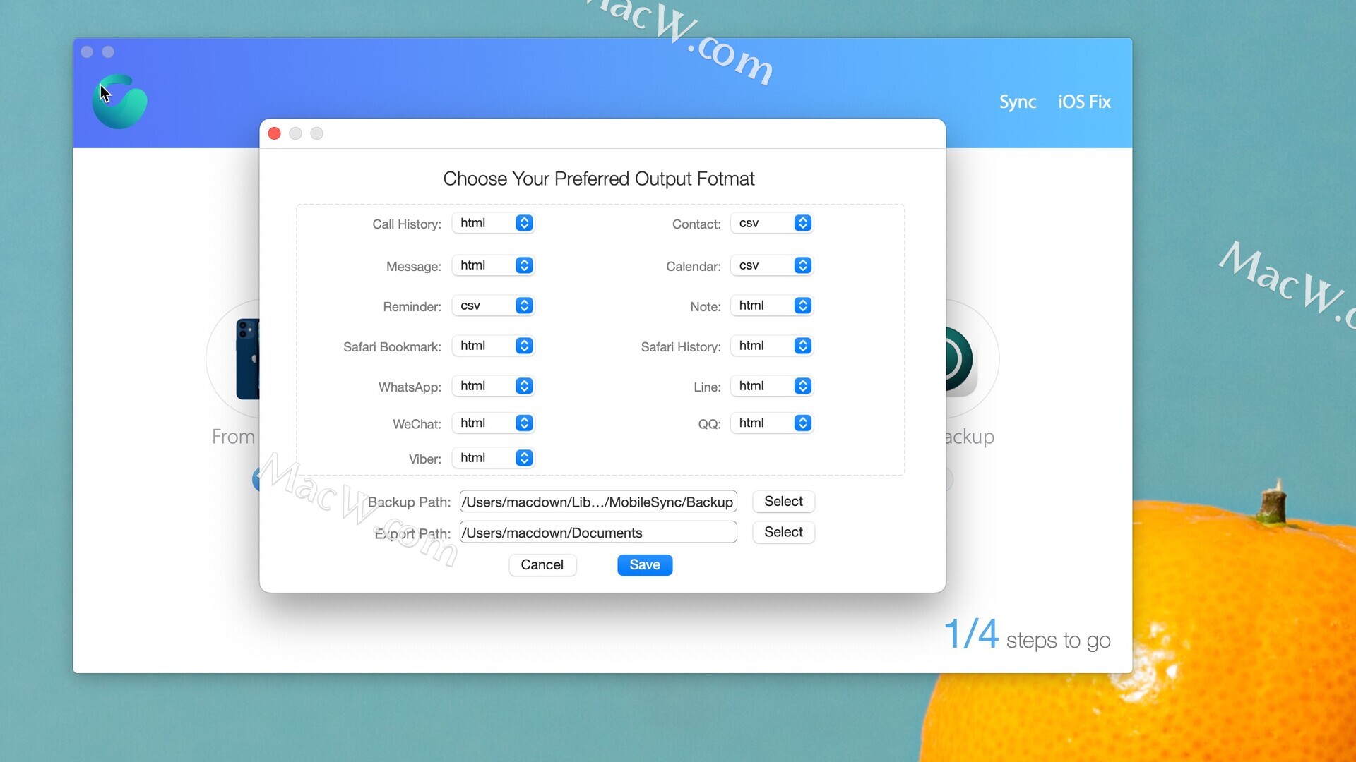Open the Calendar format dropdown
Screen dimensions: 1356x762
coord(772,265)
